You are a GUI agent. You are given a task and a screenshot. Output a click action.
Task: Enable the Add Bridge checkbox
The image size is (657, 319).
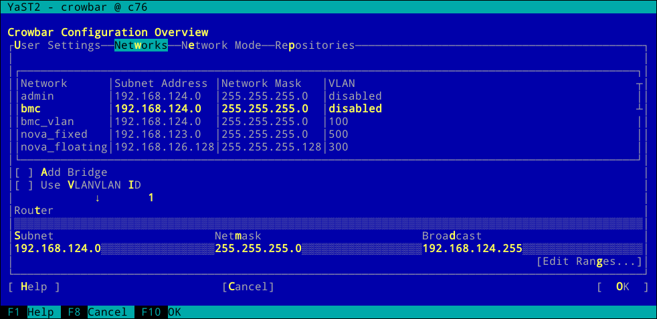click(24, 173)
